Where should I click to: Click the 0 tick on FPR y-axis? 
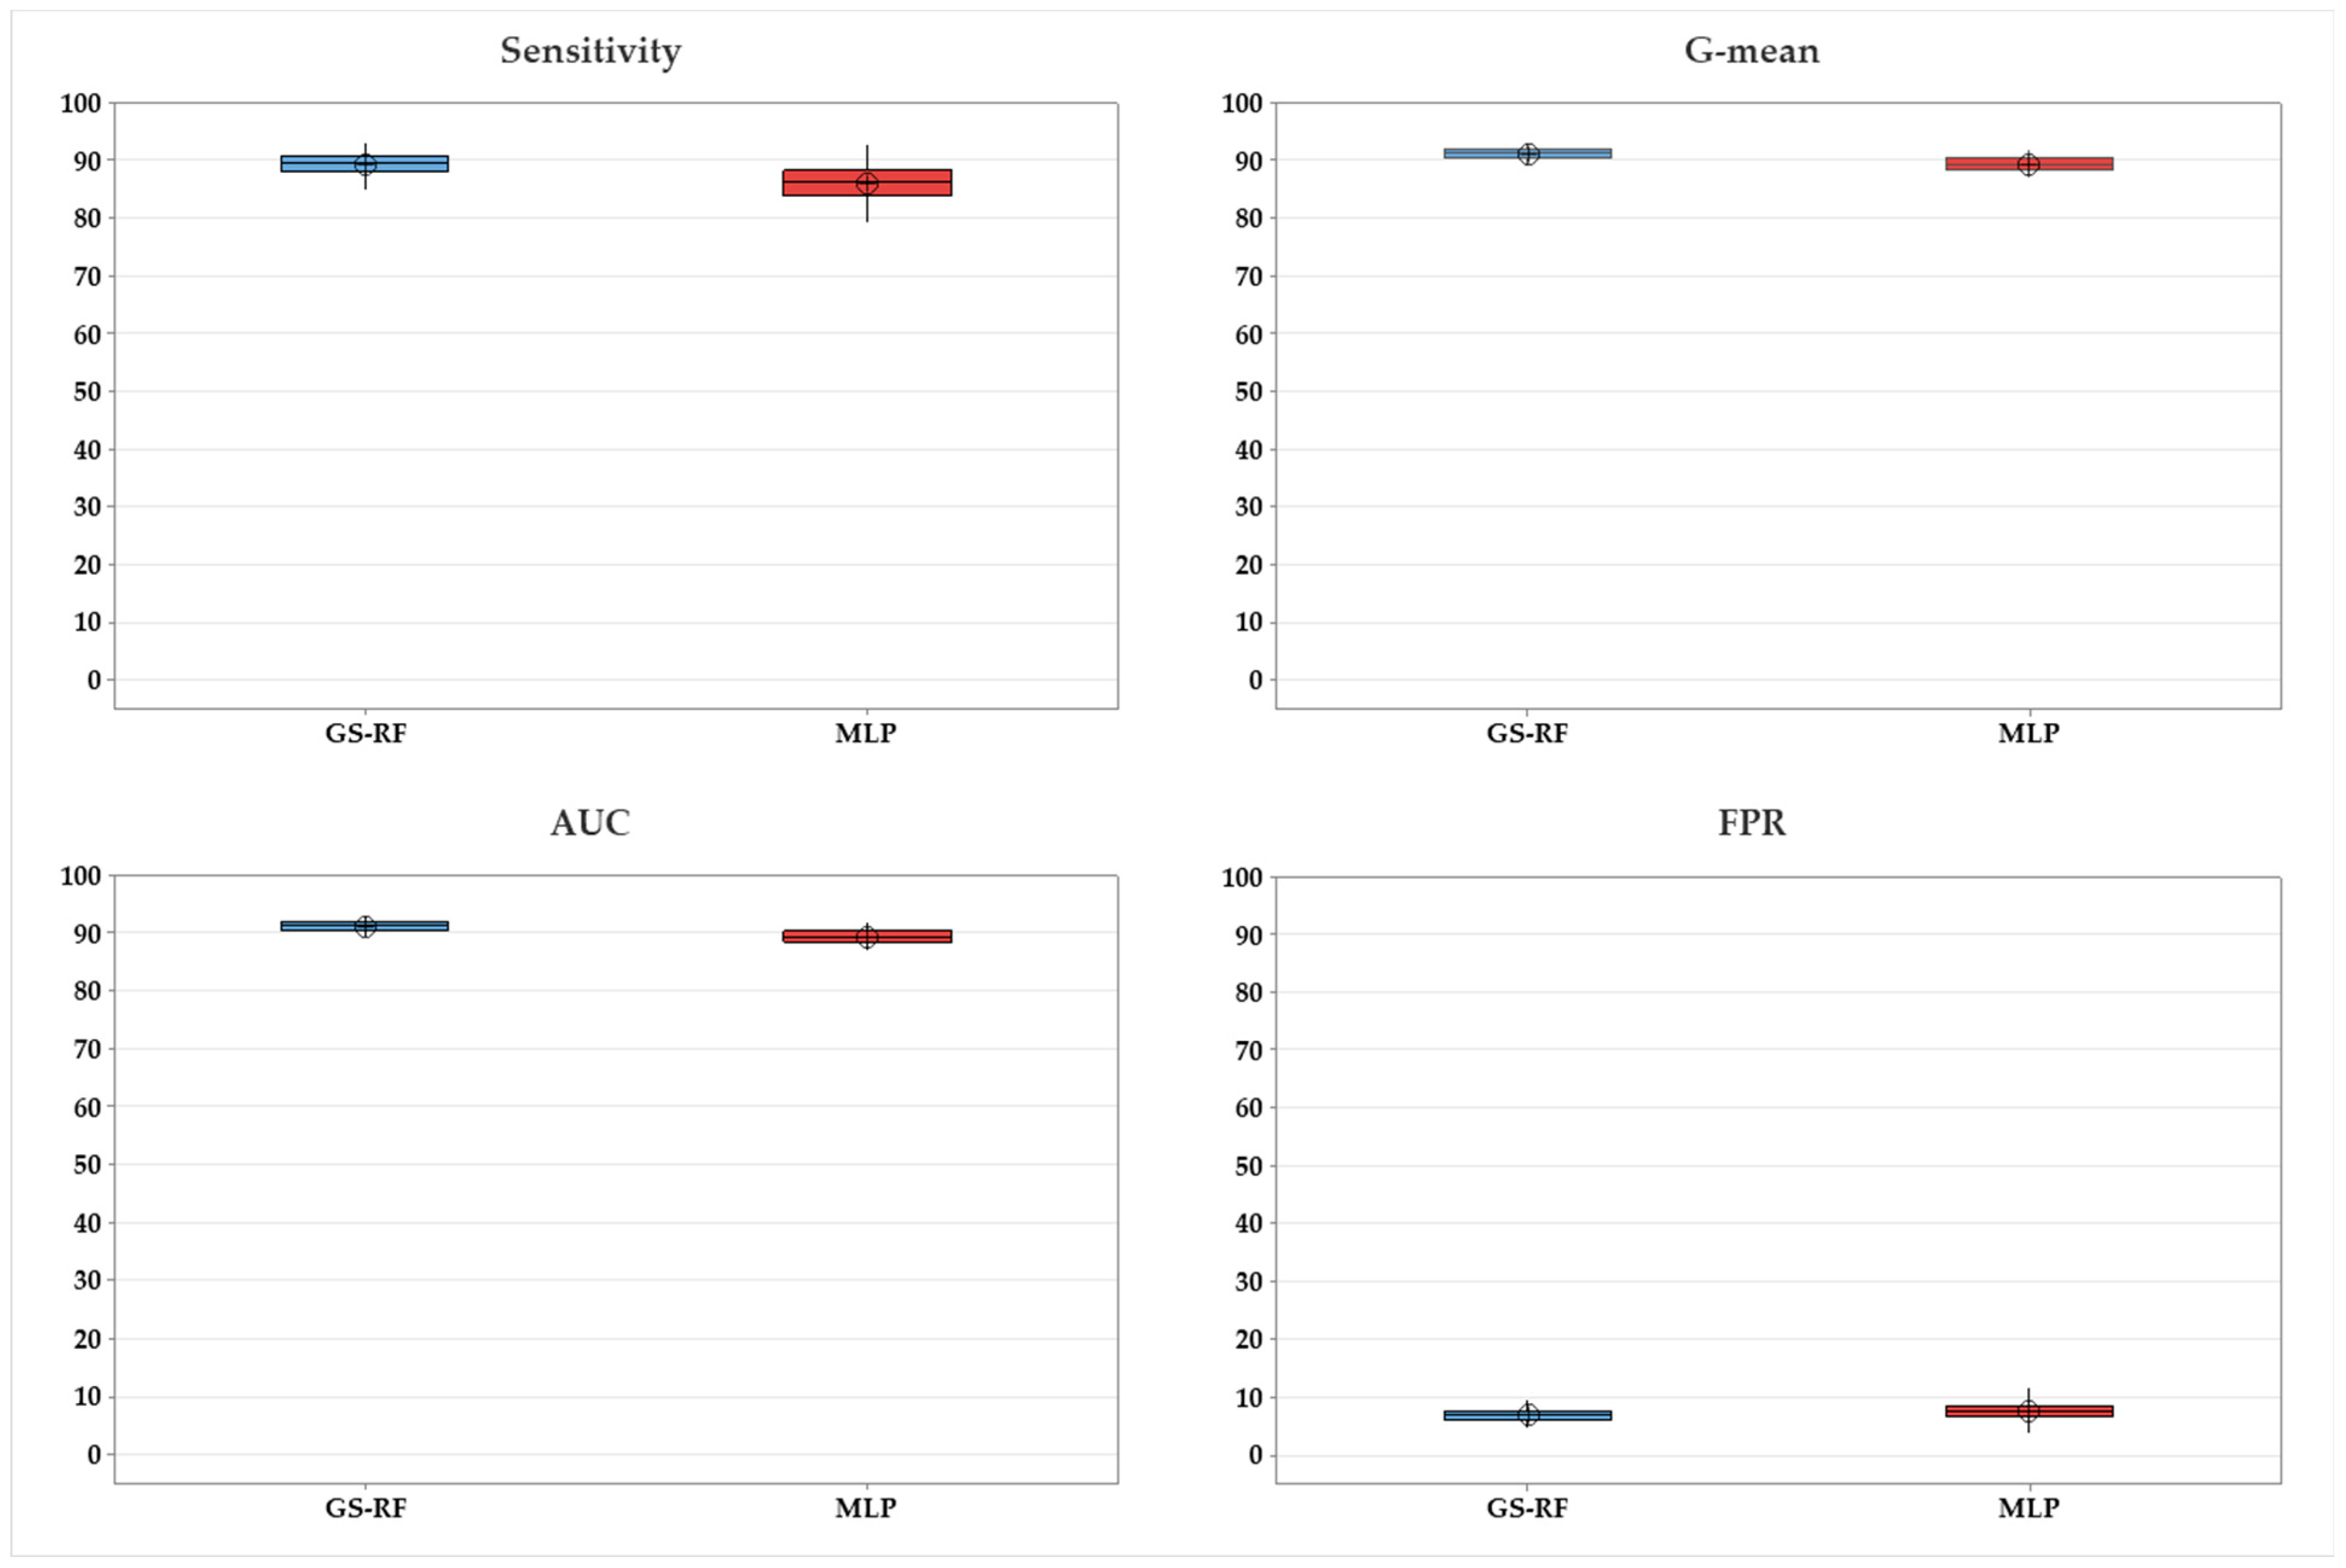(1255, 1456)
